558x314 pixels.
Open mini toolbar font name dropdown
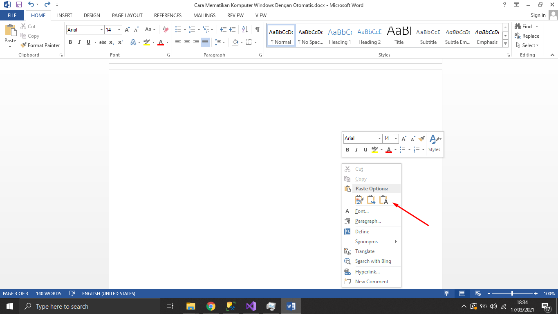379,138
